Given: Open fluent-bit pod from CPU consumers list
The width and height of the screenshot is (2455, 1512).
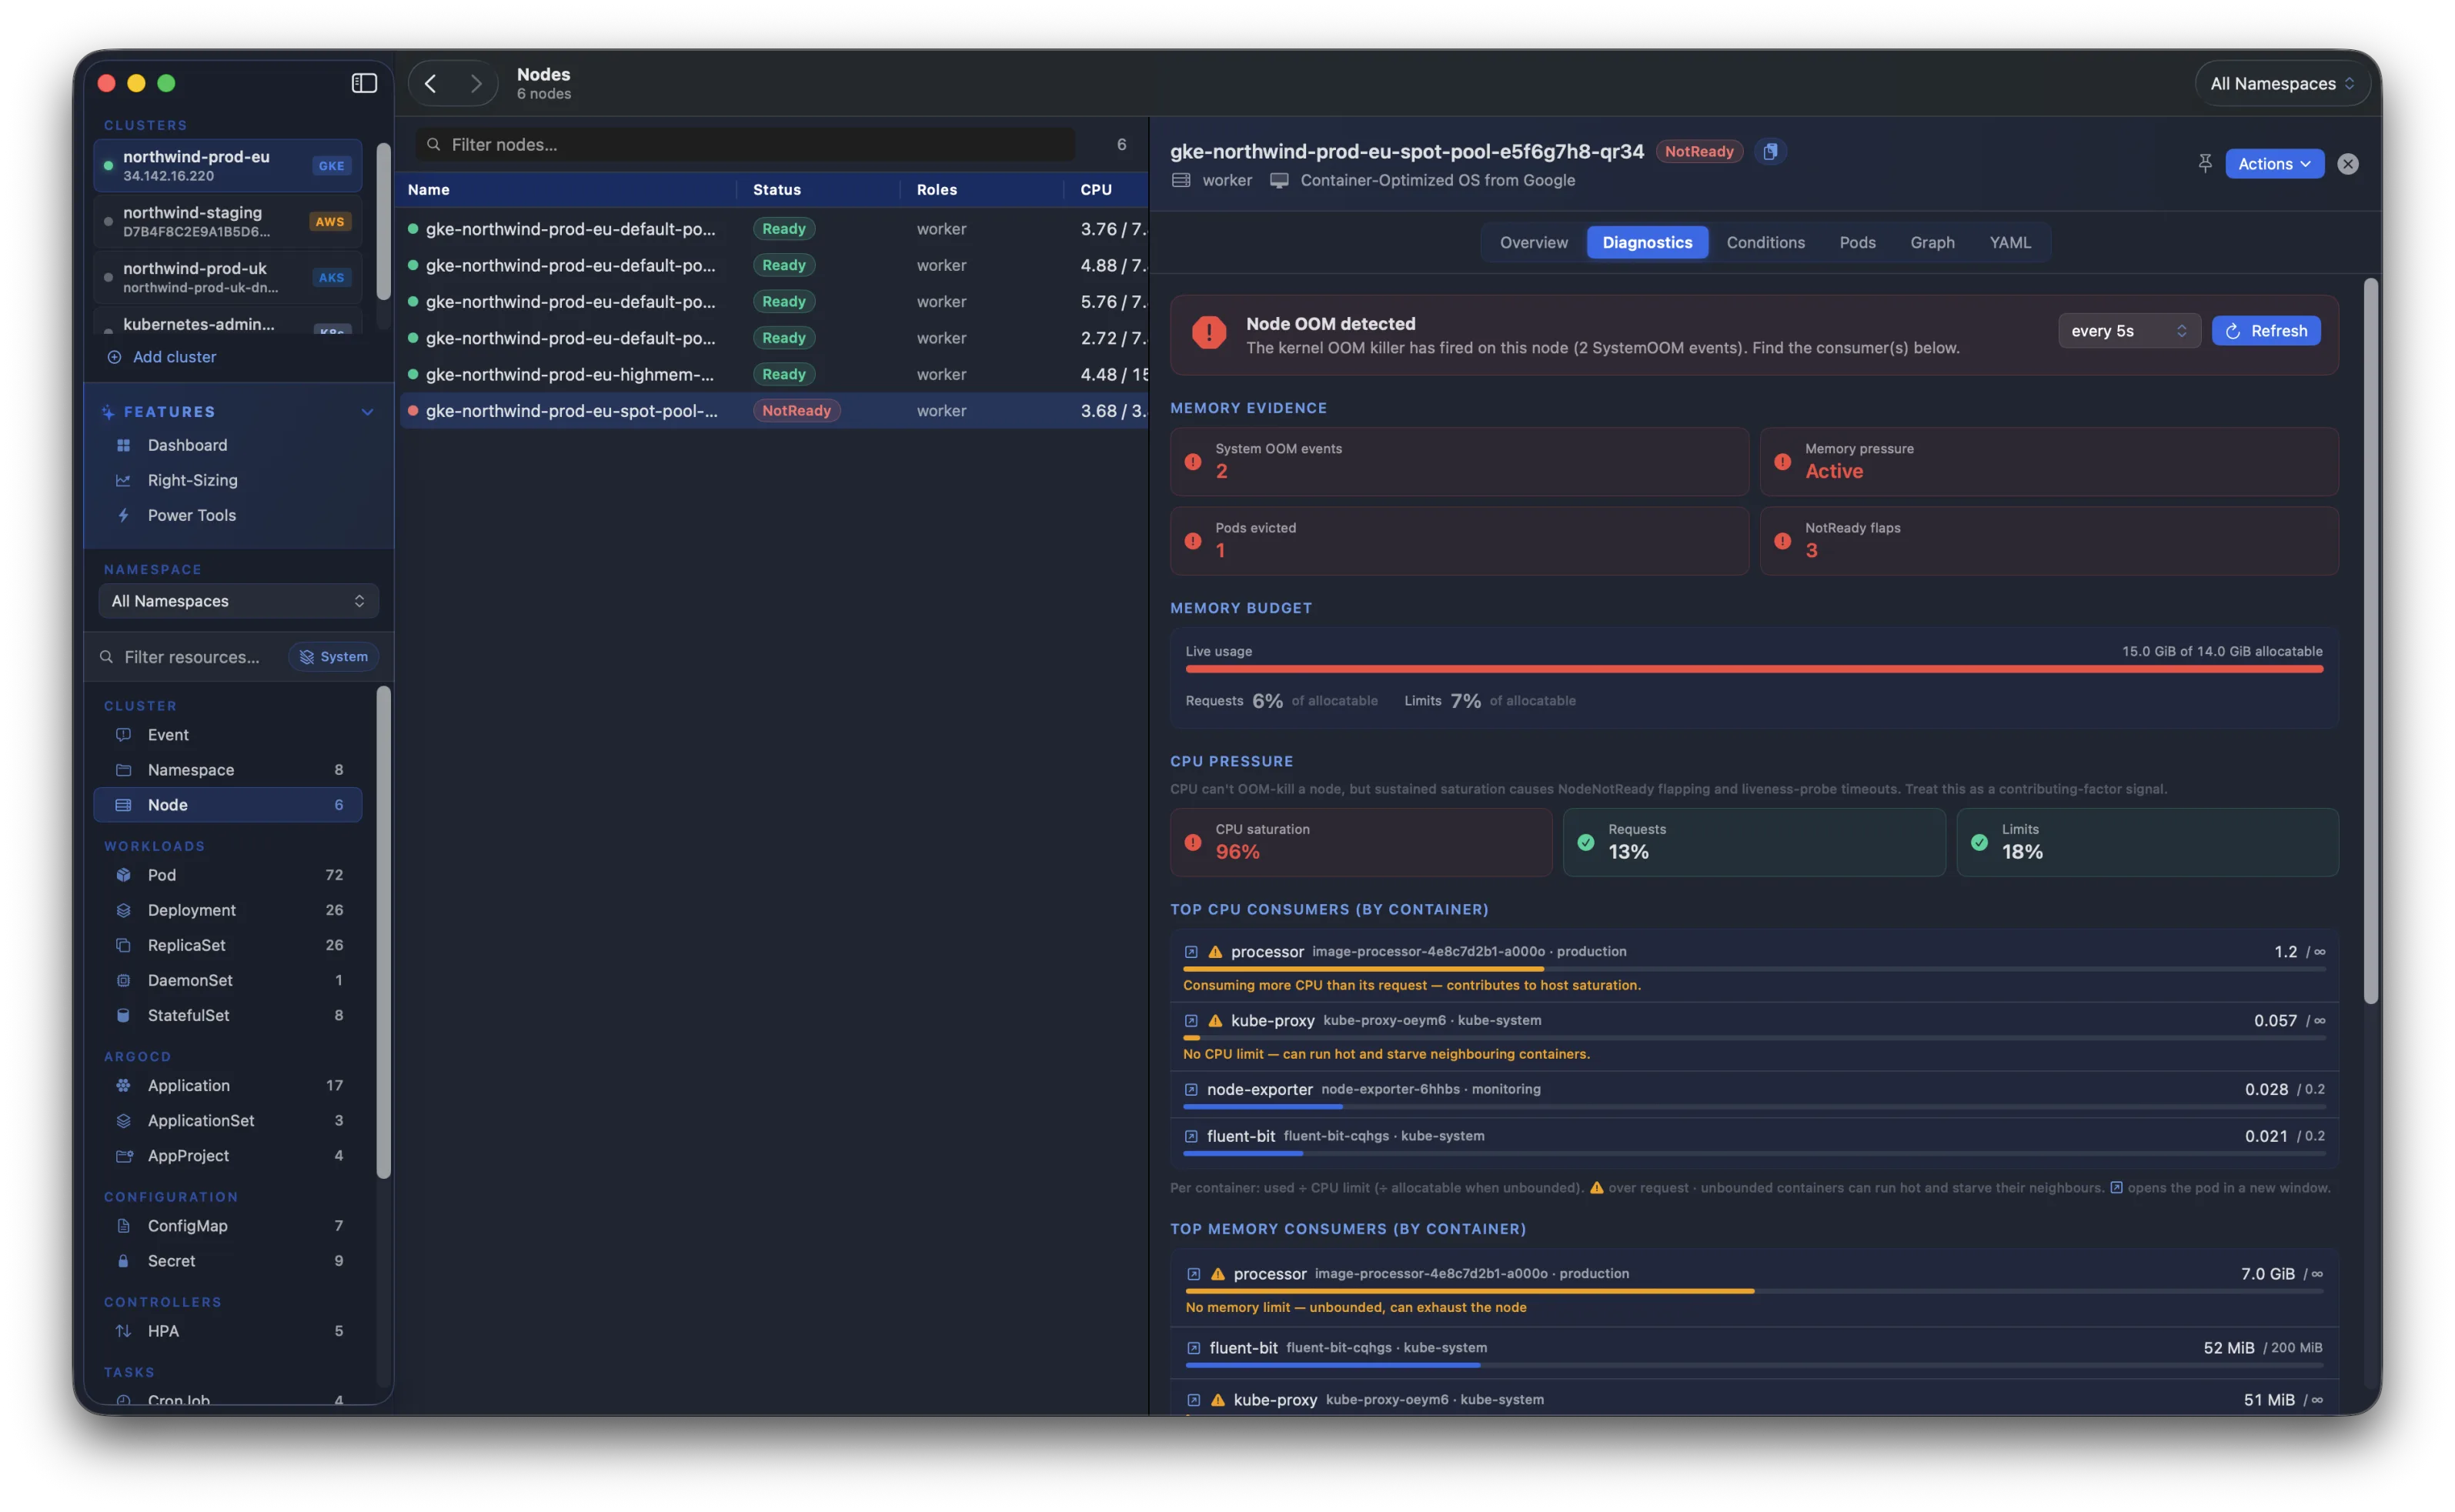Looking at the screenshot, I should tap(1190, 1137).
